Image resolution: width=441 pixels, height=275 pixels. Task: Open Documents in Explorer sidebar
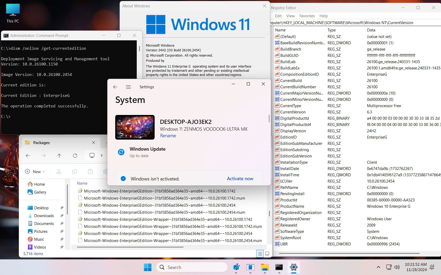coord(41,223)
